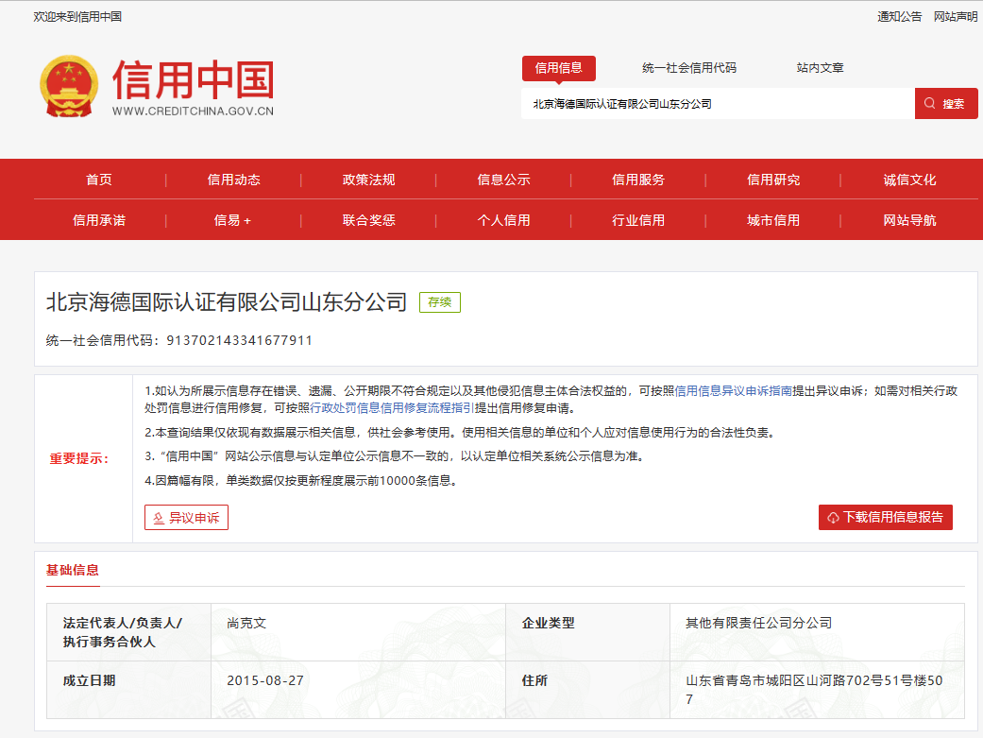Click the person icon inside 异议申诉 button
This screenshot has width=983, height=738.
pyautogui.click(x=157, y=517)
